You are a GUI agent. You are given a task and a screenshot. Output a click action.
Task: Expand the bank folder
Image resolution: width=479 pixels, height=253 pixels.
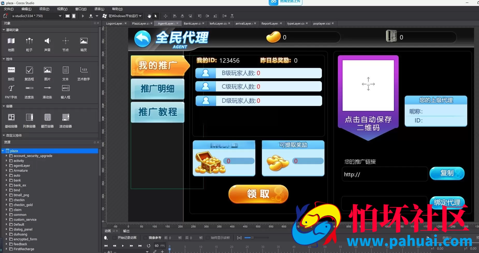[6, 180]
